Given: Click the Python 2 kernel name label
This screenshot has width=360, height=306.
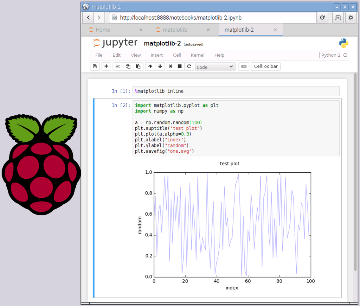Looking at the screenshot, I should click(x=331, y=55).
